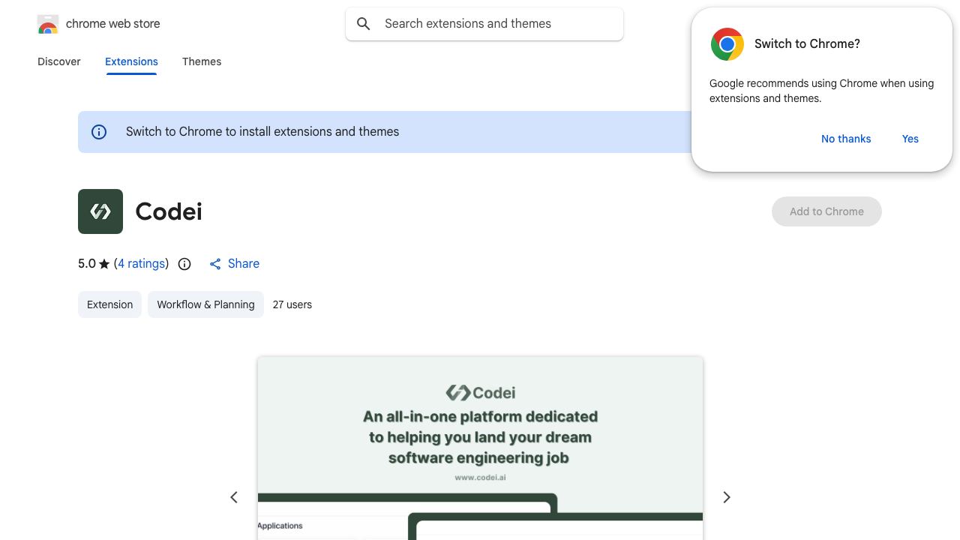Viewport: 960px width, 540px height.
Task: Switch to the Themes tab
Action: pos(202,61)
